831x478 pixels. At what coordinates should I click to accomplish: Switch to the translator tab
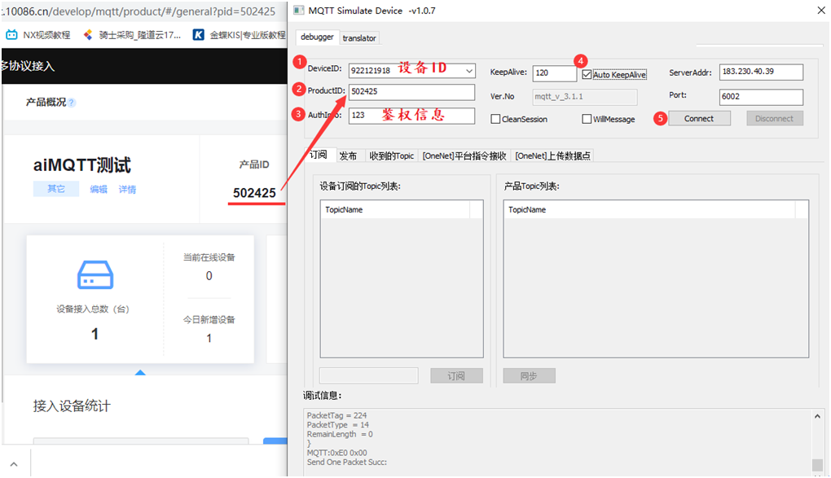coord(359,38)
